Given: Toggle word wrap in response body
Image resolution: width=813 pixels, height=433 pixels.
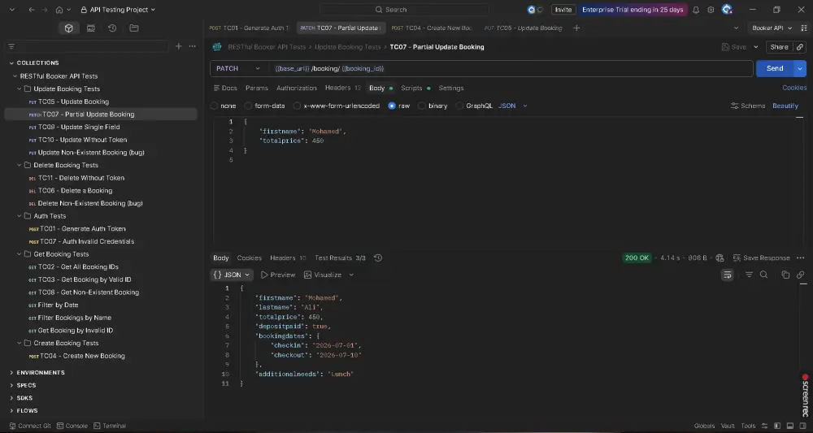Looking at the screenshot, I should pyautogui.click(x=728, y=275).
